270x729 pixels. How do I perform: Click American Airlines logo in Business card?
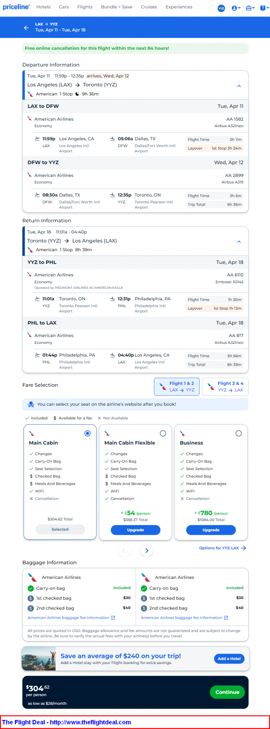(182, 433)
